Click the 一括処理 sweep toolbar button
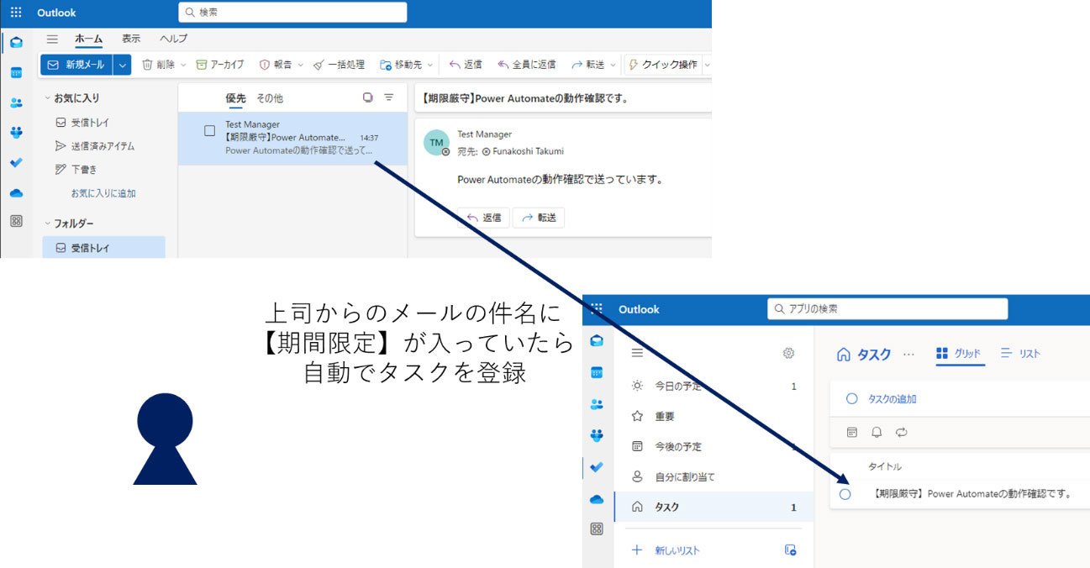This screenshot has height=568, width=1090. pos(340,65)
